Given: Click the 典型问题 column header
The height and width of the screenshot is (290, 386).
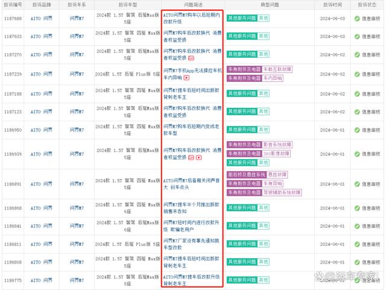Looking at the screenshot, I should click(270, 5).
